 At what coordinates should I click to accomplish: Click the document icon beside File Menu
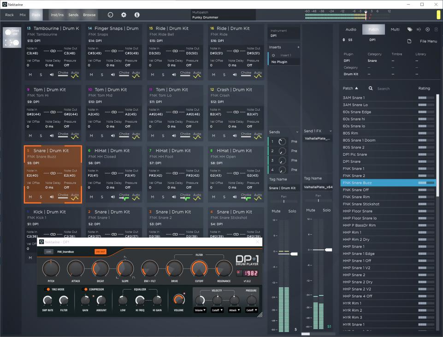(x=409, y=41)
